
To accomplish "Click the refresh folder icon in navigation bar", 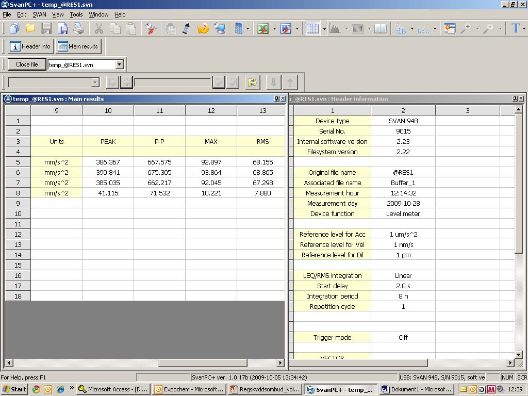I will tap(253, 82).
